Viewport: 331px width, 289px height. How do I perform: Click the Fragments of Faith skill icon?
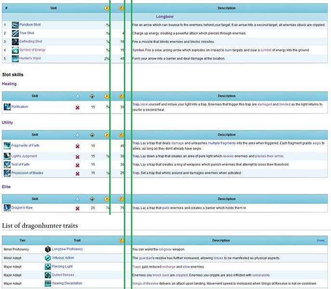click(7, 145)
